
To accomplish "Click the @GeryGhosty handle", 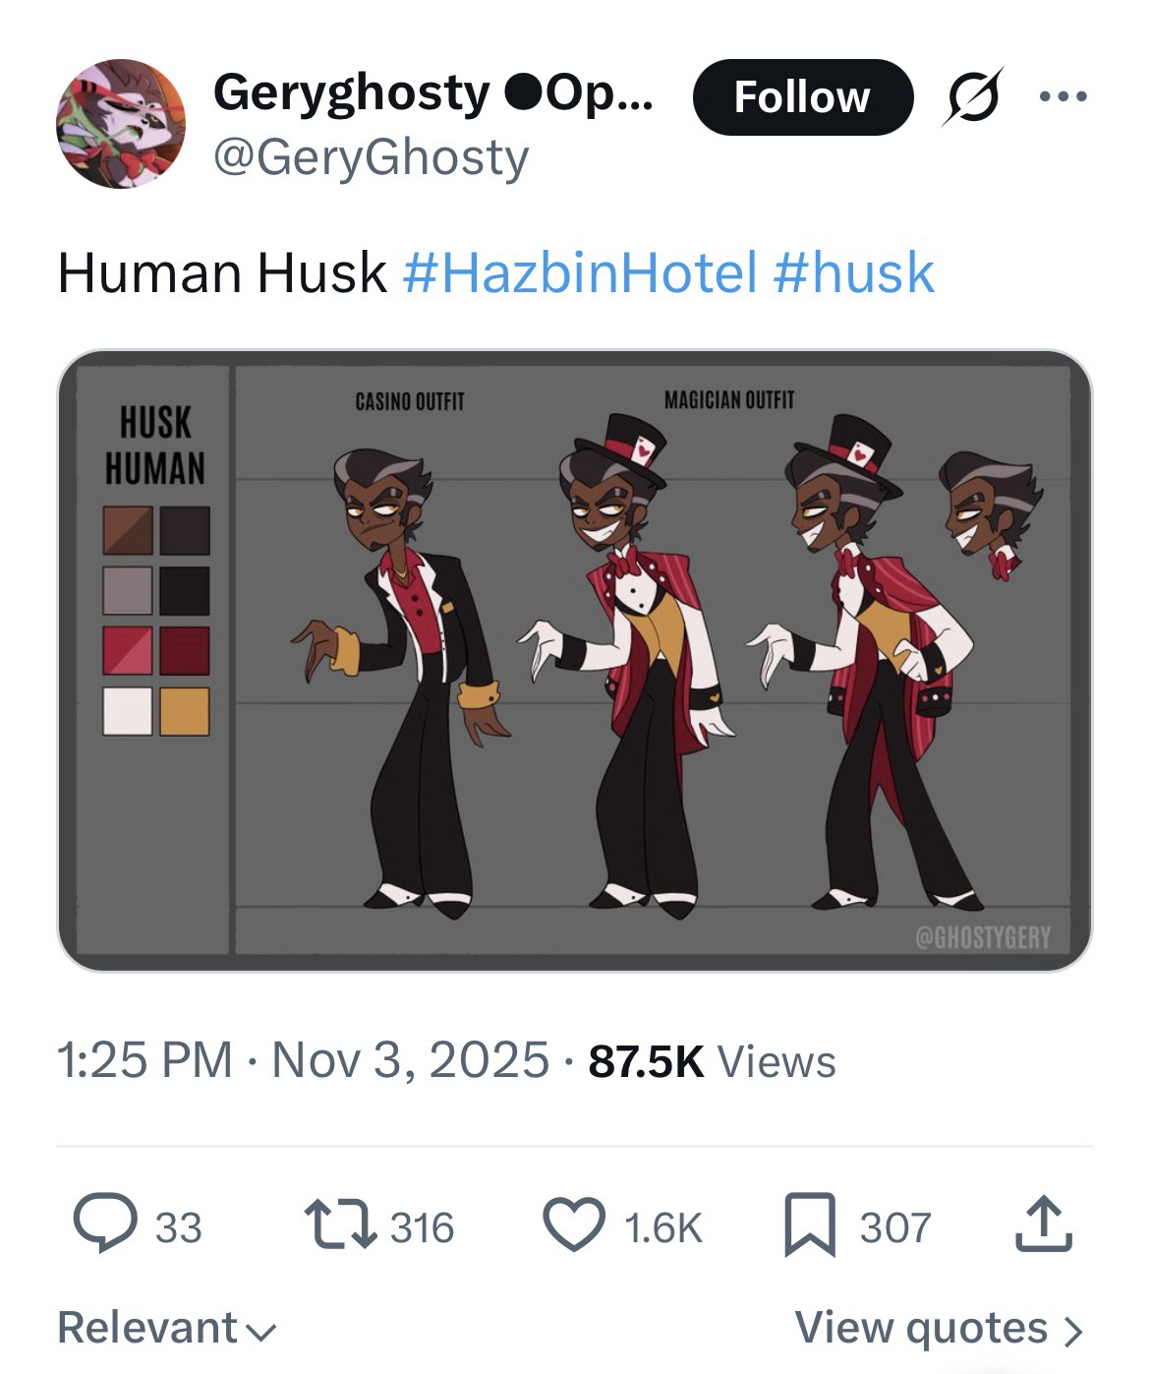I will [x=372, y=157].
